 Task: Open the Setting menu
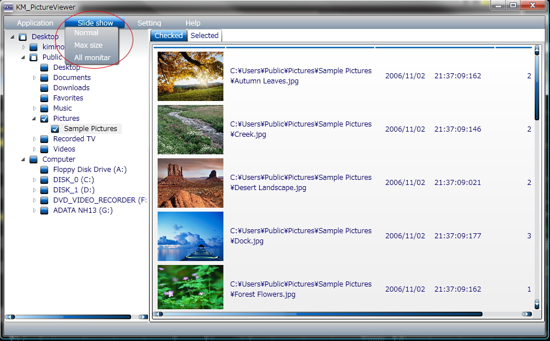tap(149, 23)
